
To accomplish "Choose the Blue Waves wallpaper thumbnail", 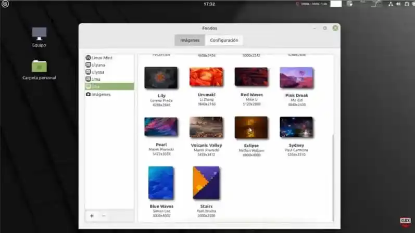I will (161, 183).
